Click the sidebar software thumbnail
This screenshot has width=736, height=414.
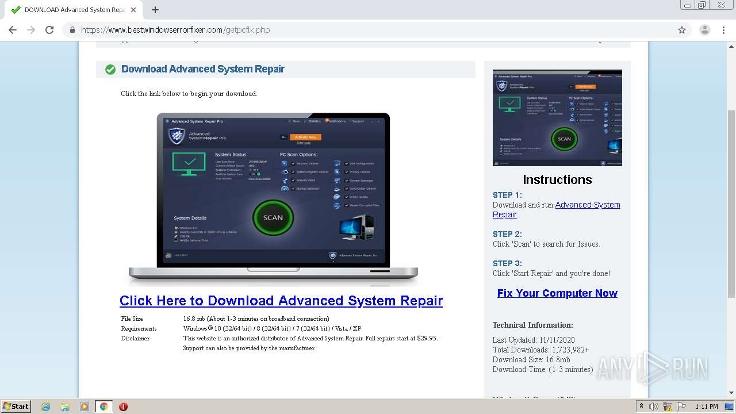tap(557, 118)
